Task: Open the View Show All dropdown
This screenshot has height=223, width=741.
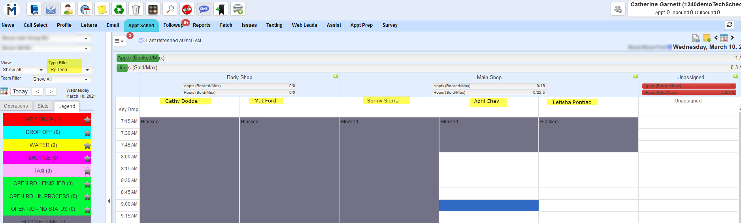Action: click(23, 70)
